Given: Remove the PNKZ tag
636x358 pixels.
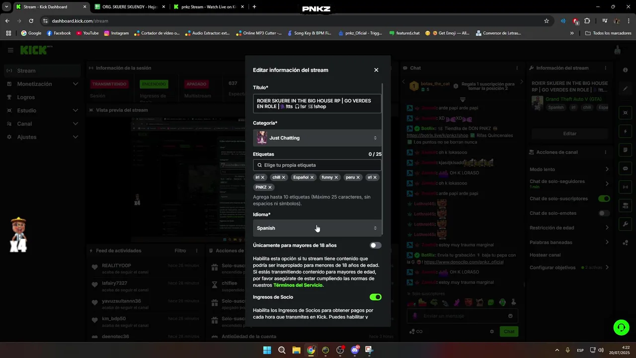Looking at the screenshot, I should [x=270, y=187].
